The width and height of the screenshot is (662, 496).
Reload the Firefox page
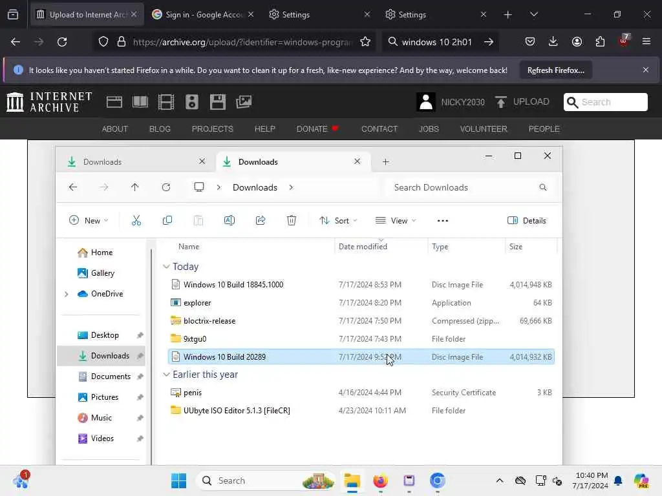(62, 42)
